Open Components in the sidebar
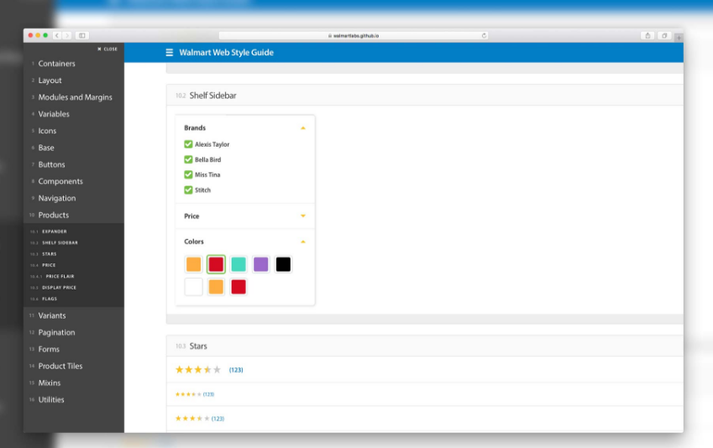 pos(60,181)
